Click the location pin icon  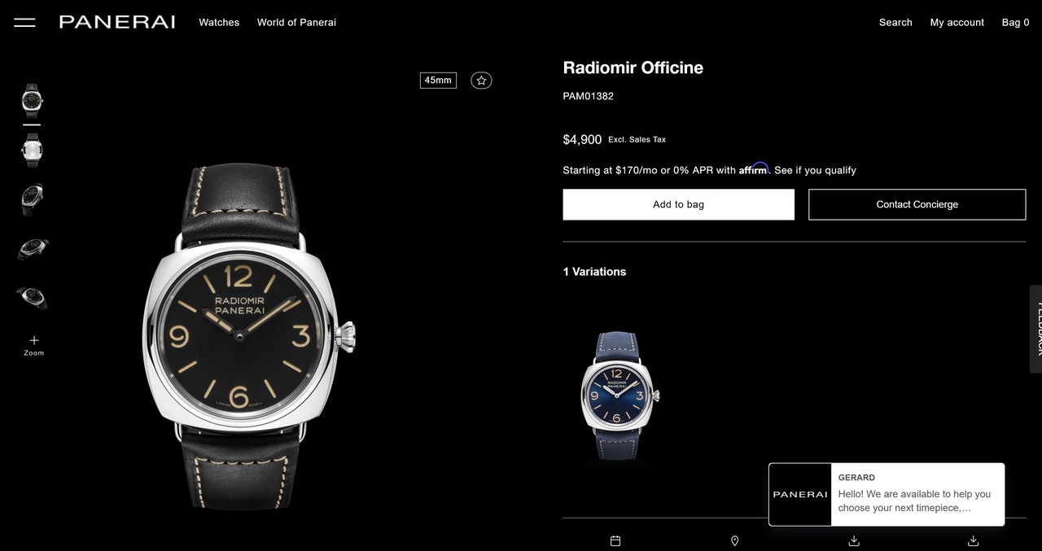coord(734,540)
